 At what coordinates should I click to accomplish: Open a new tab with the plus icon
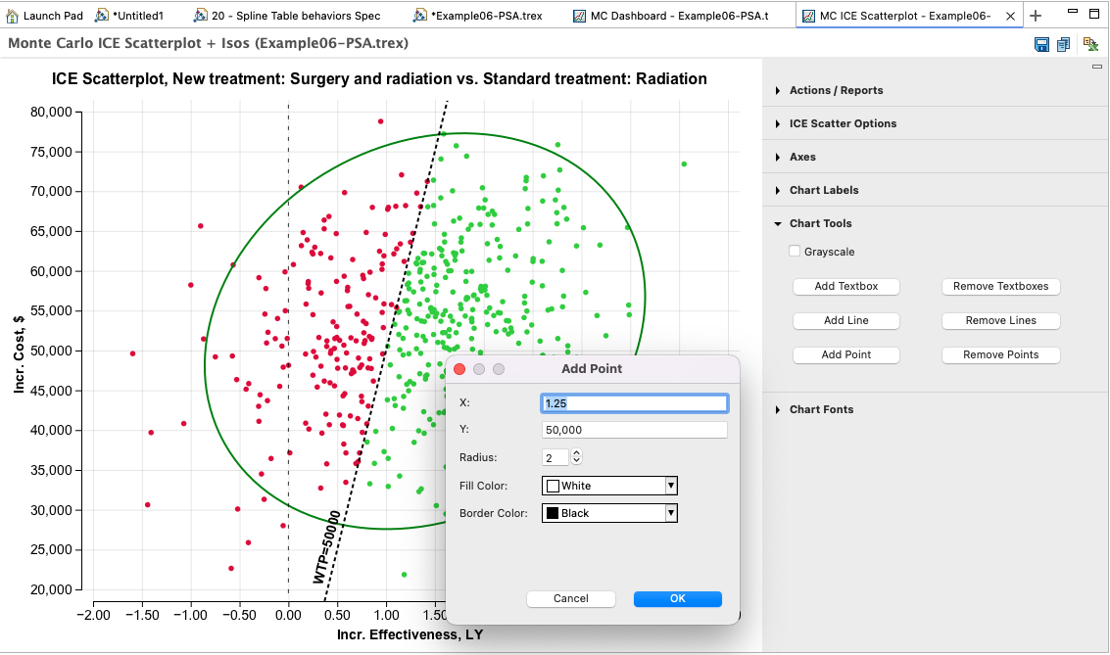point(1036,15)
